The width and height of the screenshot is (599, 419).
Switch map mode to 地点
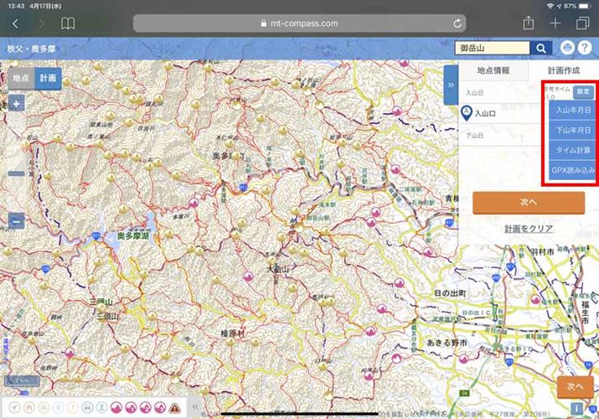pos(21,78)
